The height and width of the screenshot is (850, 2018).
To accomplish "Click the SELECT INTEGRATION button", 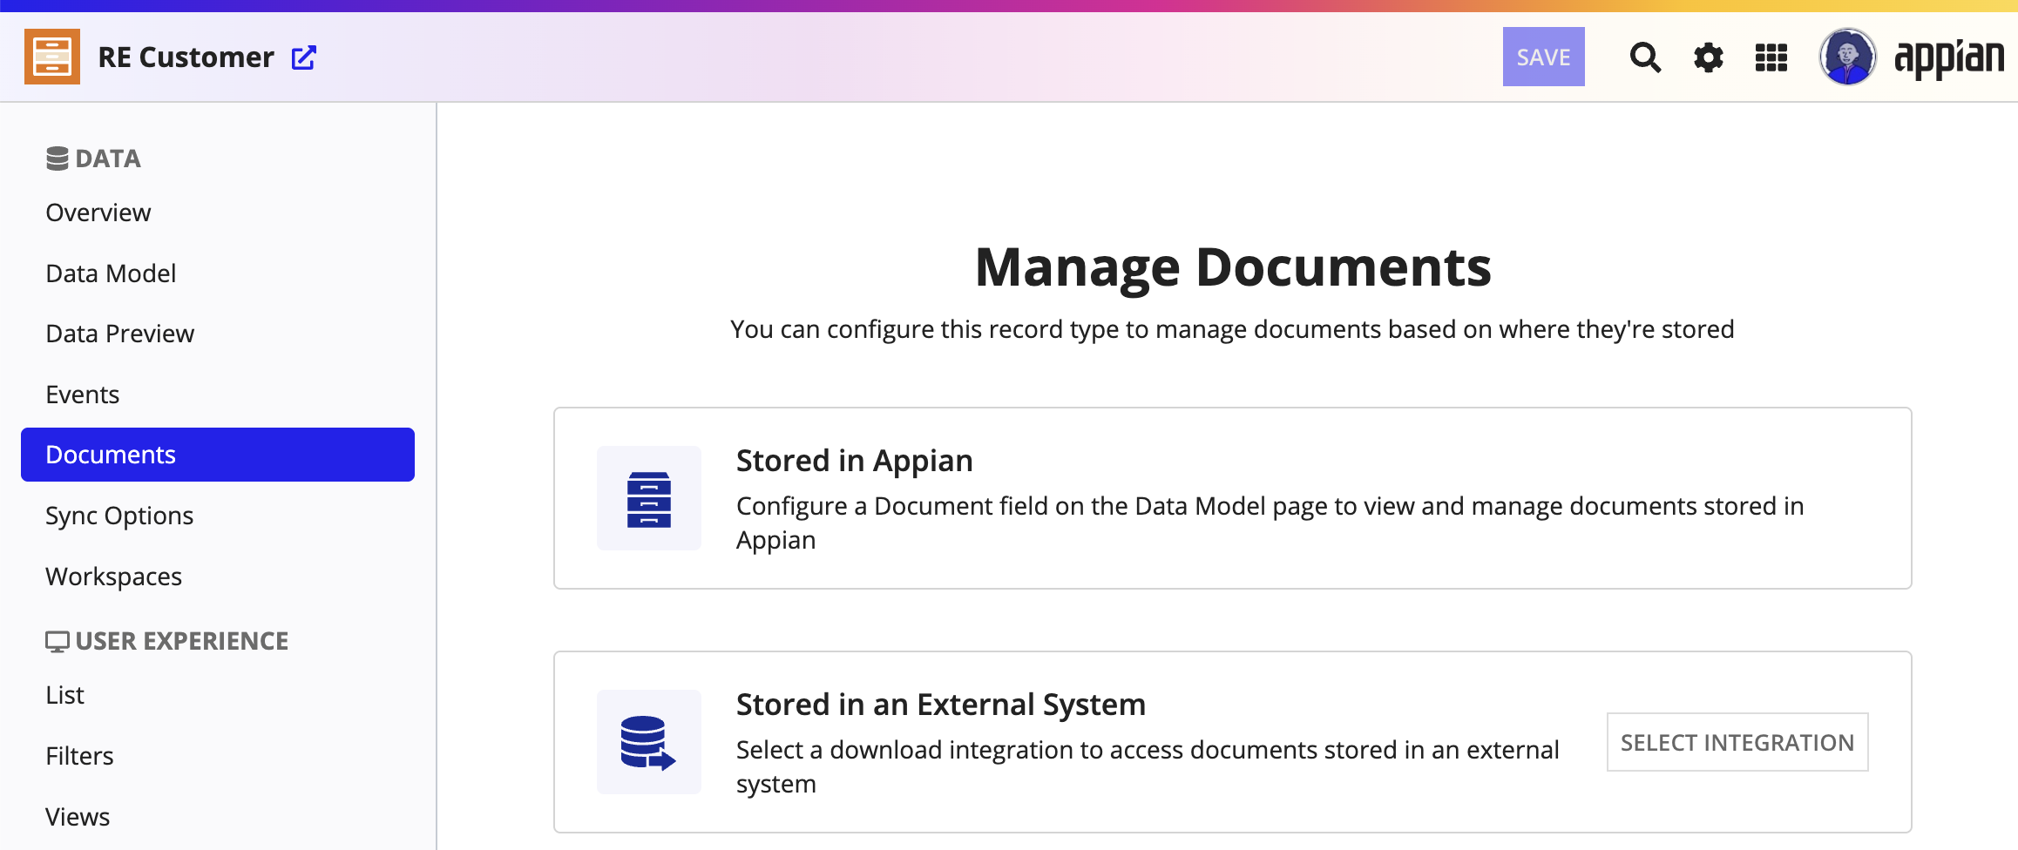I will point(1737,742).
